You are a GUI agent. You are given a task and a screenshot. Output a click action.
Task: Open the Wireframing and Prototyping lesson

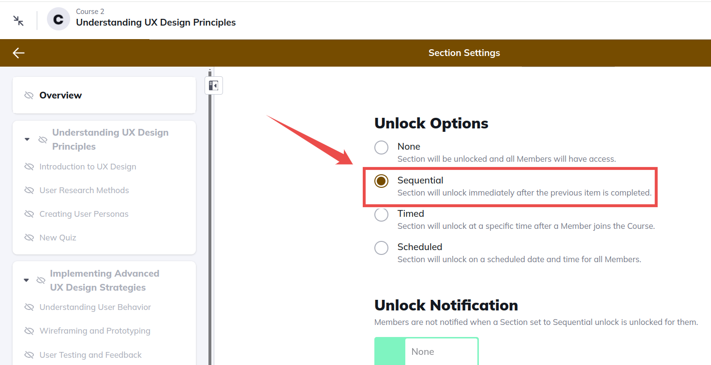(x=95, y=331)
